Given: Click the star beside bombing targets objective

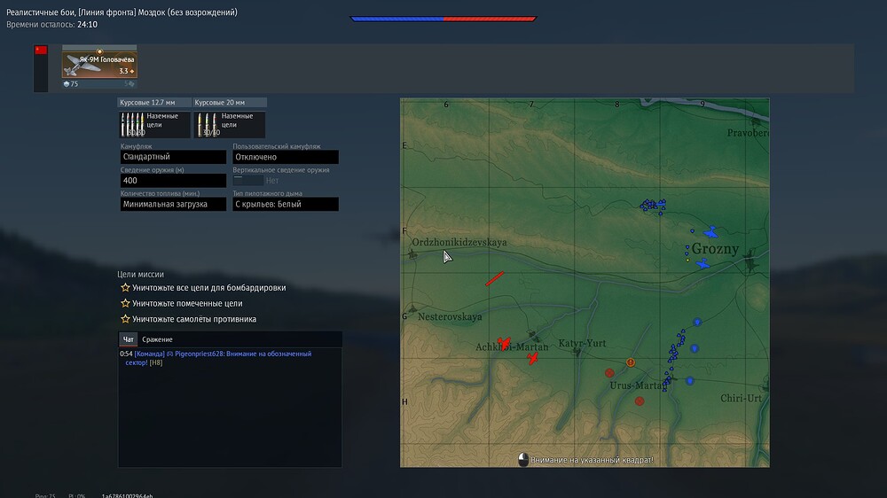Looking at the screenshot, I should 126,288.
